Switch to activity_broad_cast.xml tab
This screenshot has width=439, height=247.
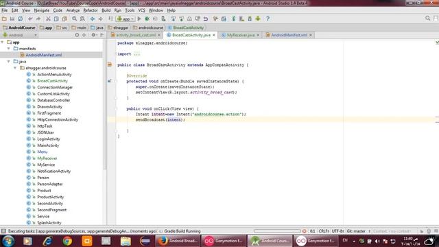pyautogui.click(x=136, y=35)
